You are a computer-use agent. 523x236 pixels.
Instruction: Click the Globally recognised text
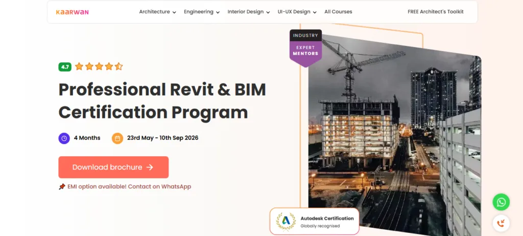coord(320,226)
